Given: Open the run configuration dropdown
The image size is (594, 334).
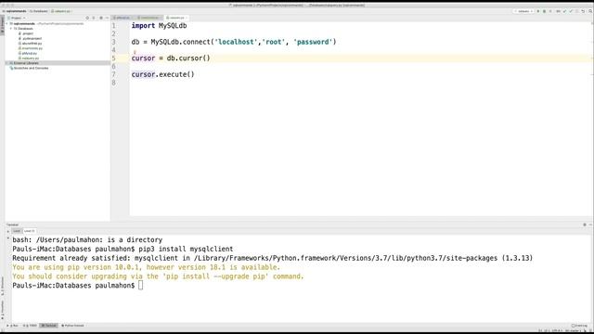Looking at the screenshot, I should click(x=523, y=11).
